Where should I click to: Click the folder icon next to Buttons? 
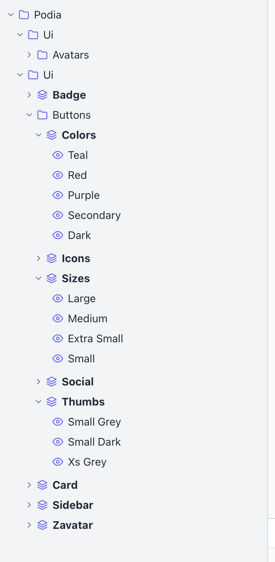click(x=42, y=114)
